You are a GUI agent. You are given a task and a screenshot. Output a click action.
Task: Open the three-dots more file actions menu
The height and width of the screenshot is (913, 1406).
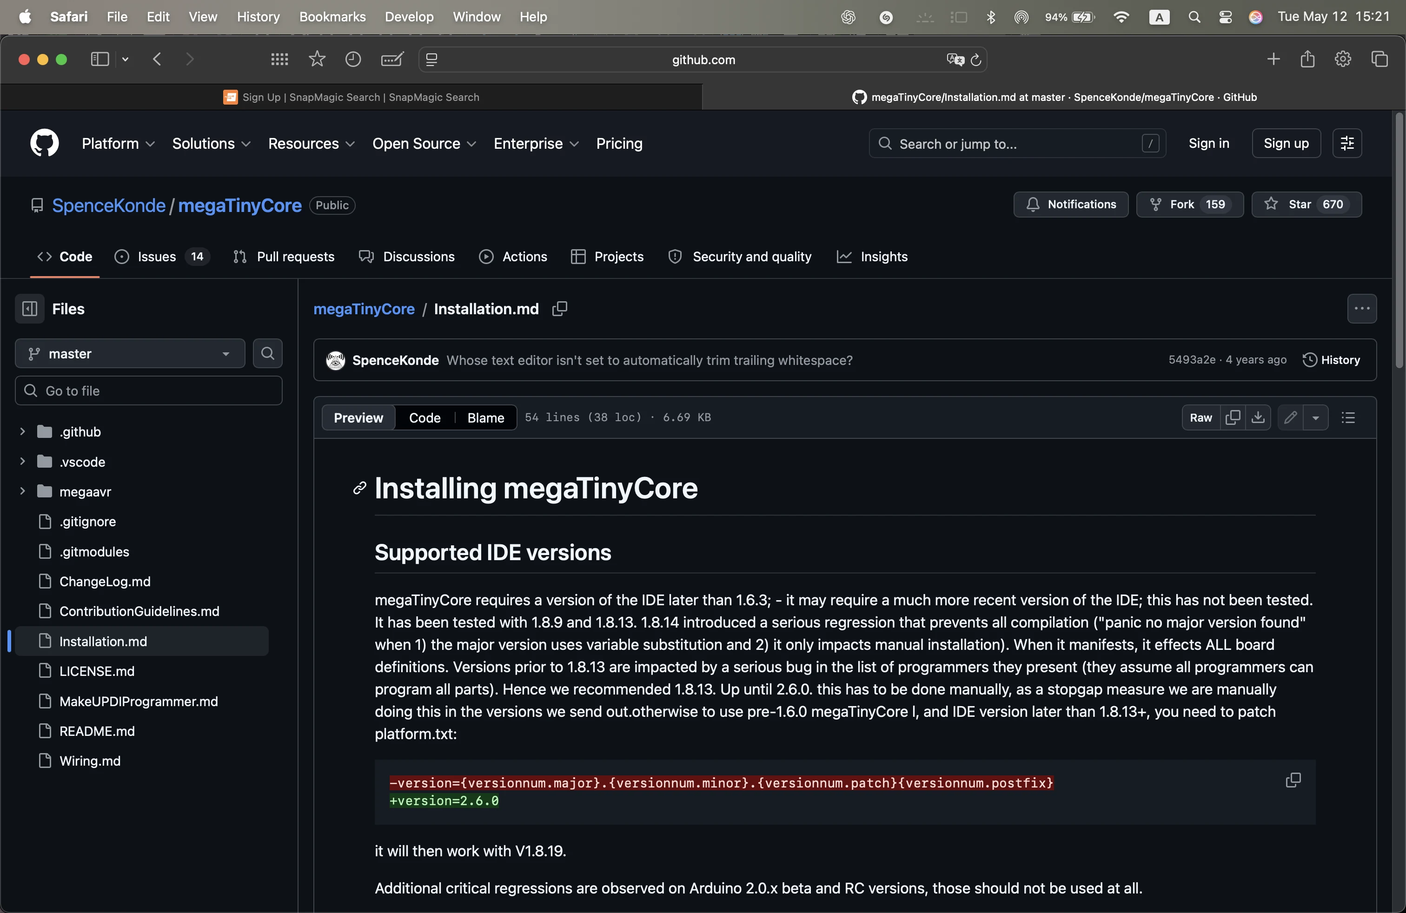point(1362,309)
